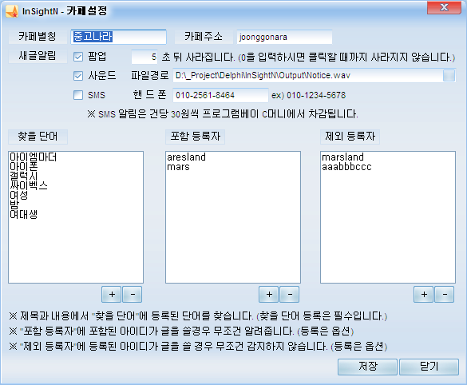This screenshot has width=467, height=385.
Task: Select mars in 포함 등록자 list
Action: [x=178, y=167]
